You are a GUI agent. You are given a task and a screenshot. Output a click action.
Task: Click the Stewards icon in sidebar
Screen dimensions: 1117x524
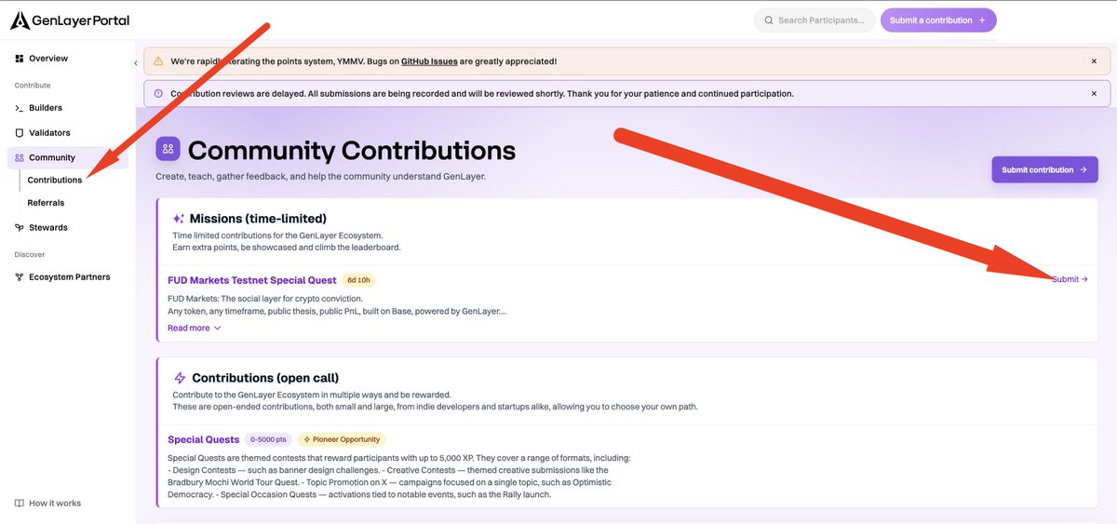(20, 228)
